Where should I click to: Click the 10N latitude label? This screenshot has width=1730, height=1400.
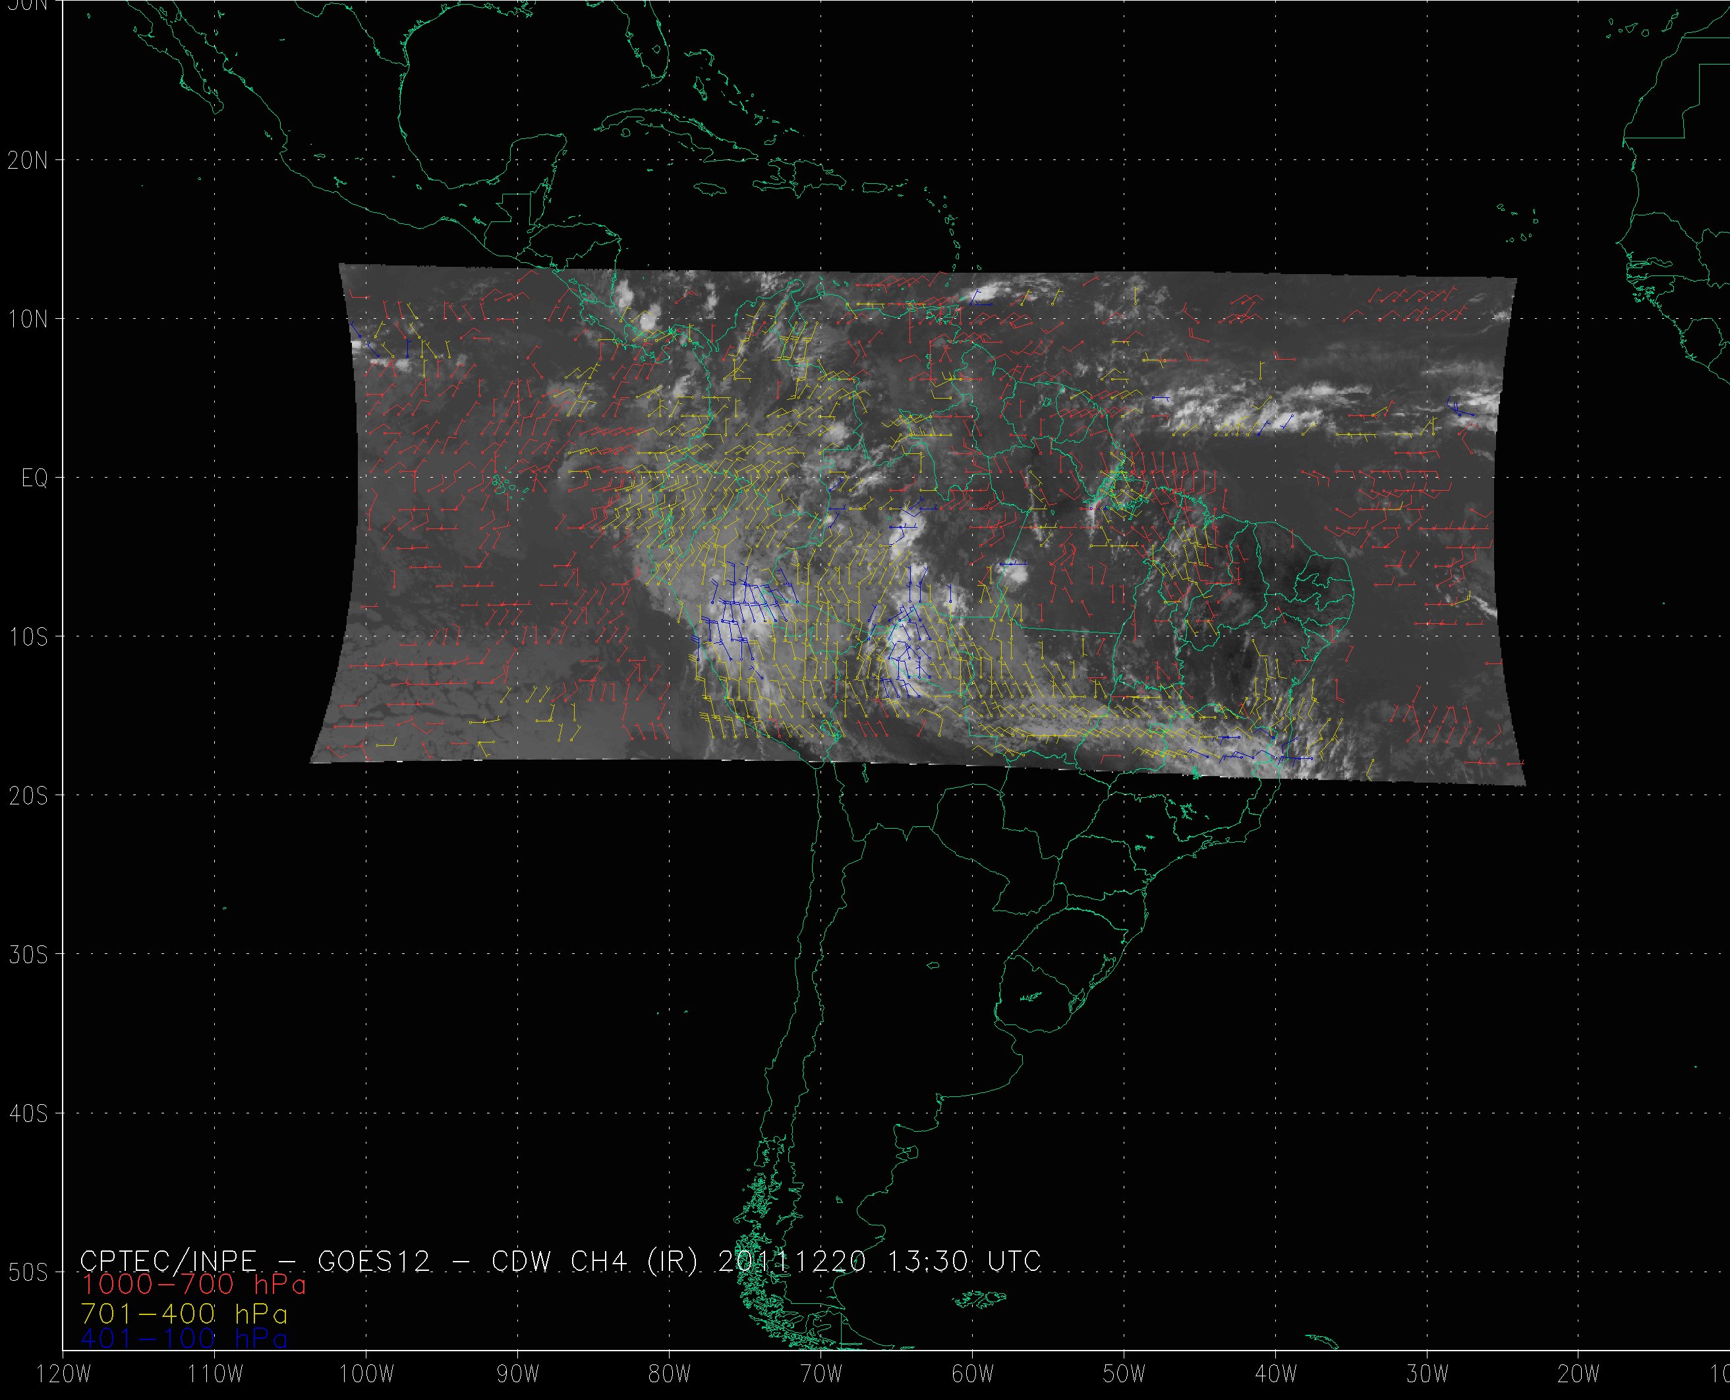[28, 320]
